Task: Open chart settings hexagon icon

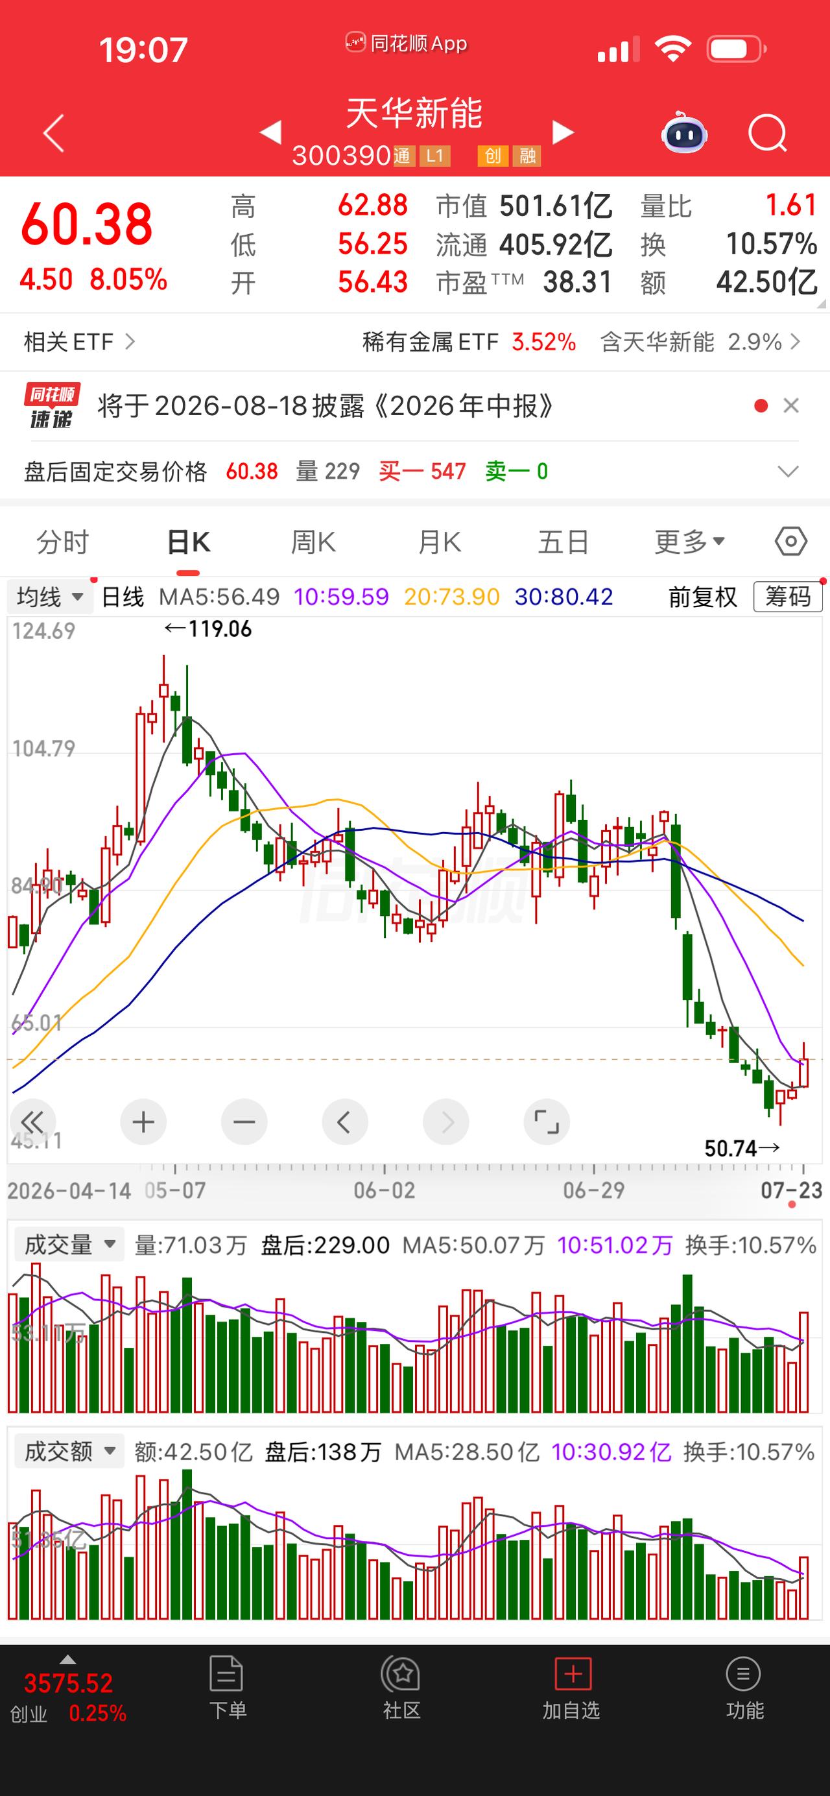Action: 791,541
